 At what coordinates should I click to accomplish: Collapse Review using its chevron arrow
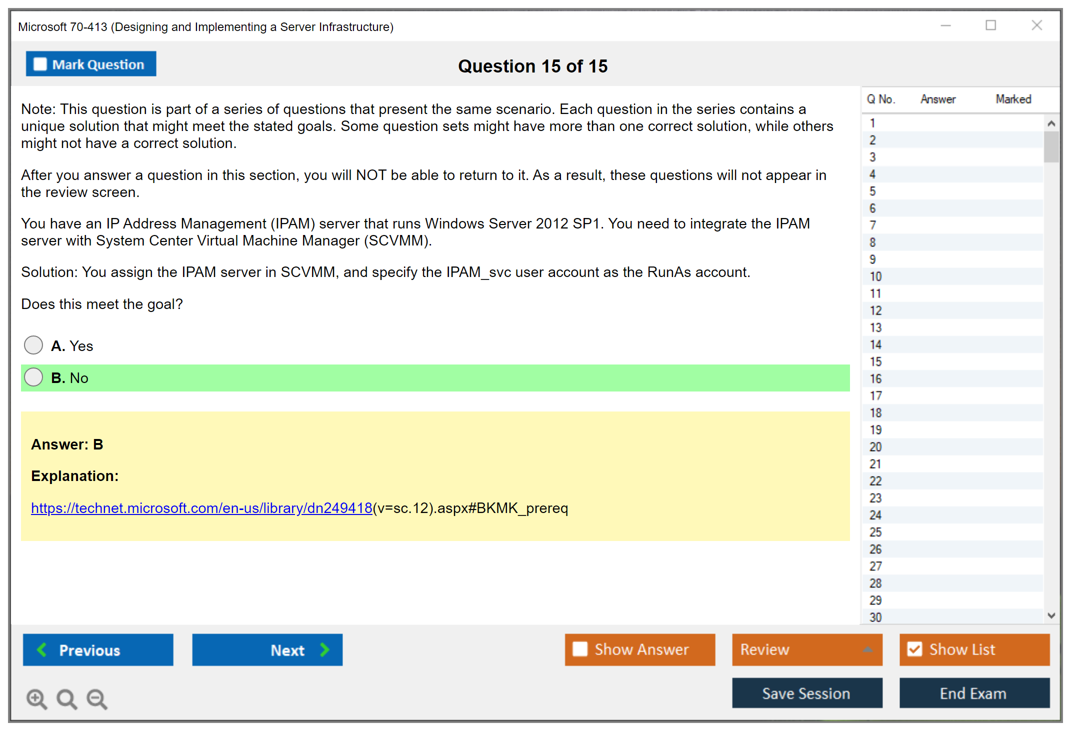(x=868, y=649)
